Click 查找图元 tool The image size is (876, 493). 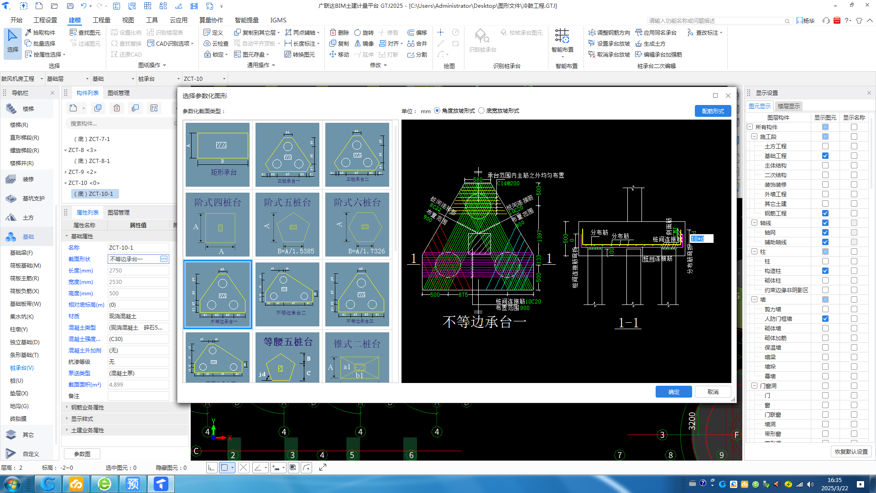[x=85, y=32]
